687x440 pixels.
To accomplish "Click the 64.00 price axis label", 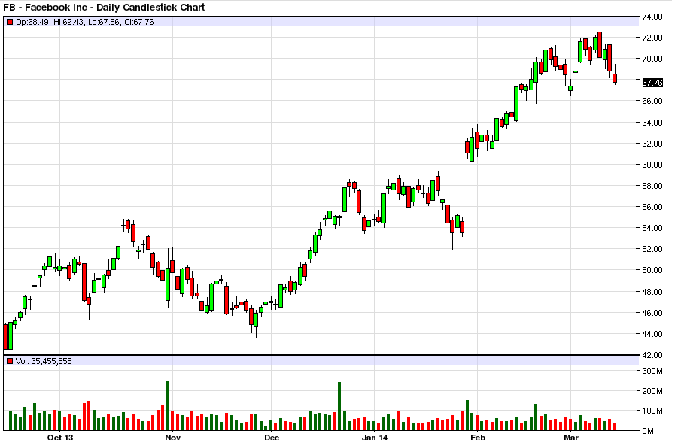I will tap(652, 122).
